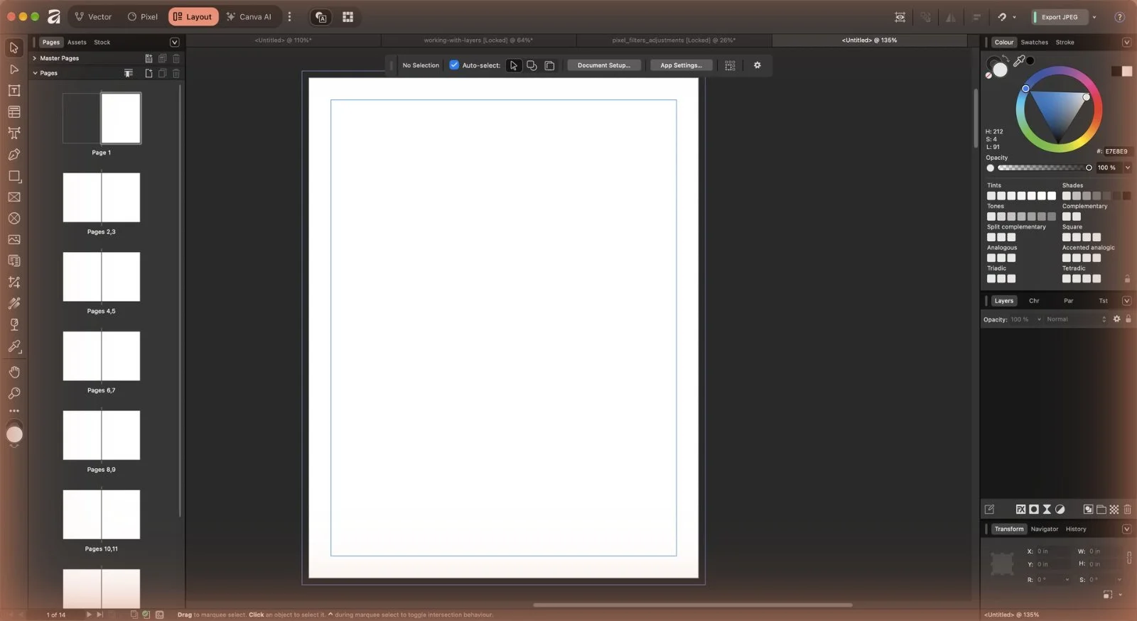Open the Swatches tab
The height and width of the screenshot is (621, 1137).
coord(1035,43)
